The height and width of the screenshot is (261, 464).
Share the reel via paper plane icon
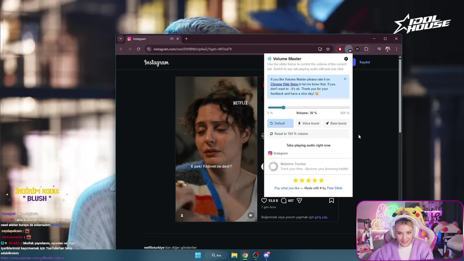tap(299, 200)
